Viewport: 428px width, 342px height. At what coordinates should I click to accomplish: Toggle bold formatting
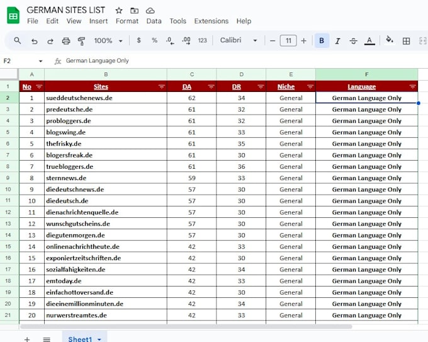[x=322, y=41]
